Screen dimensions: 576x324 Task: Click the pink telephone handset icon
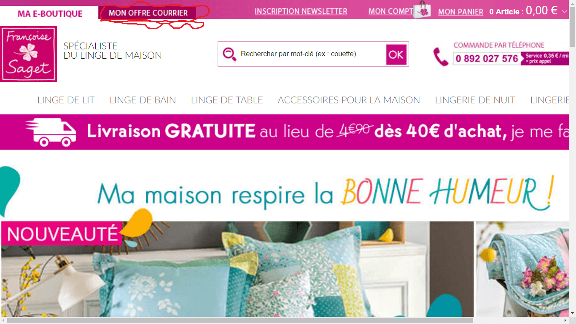[x=441, y=57]
